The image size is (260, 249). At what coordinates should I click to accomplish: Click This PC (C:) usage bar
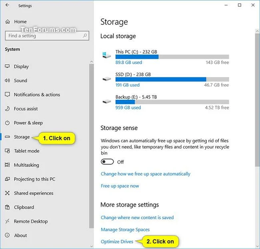172,57
